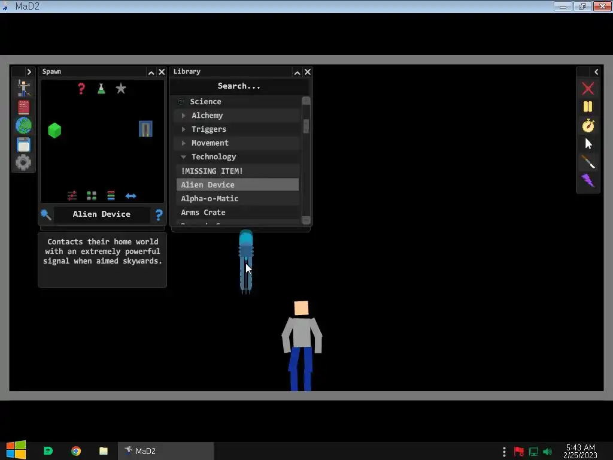Expand the Alchemy category

[x=183, y=116]
